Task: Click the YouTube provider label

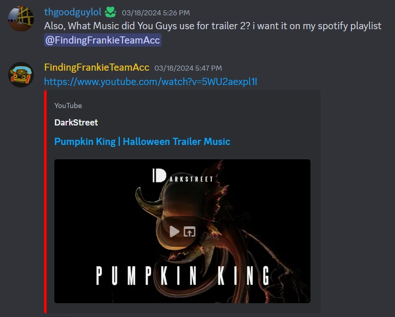Action: click(x=68, y=105)
